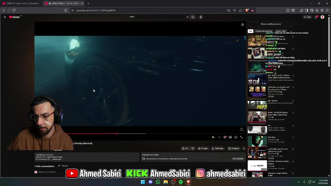Click the Télécharger download button
The width and height of the screenshot is (331, 186).
point(217,149)
